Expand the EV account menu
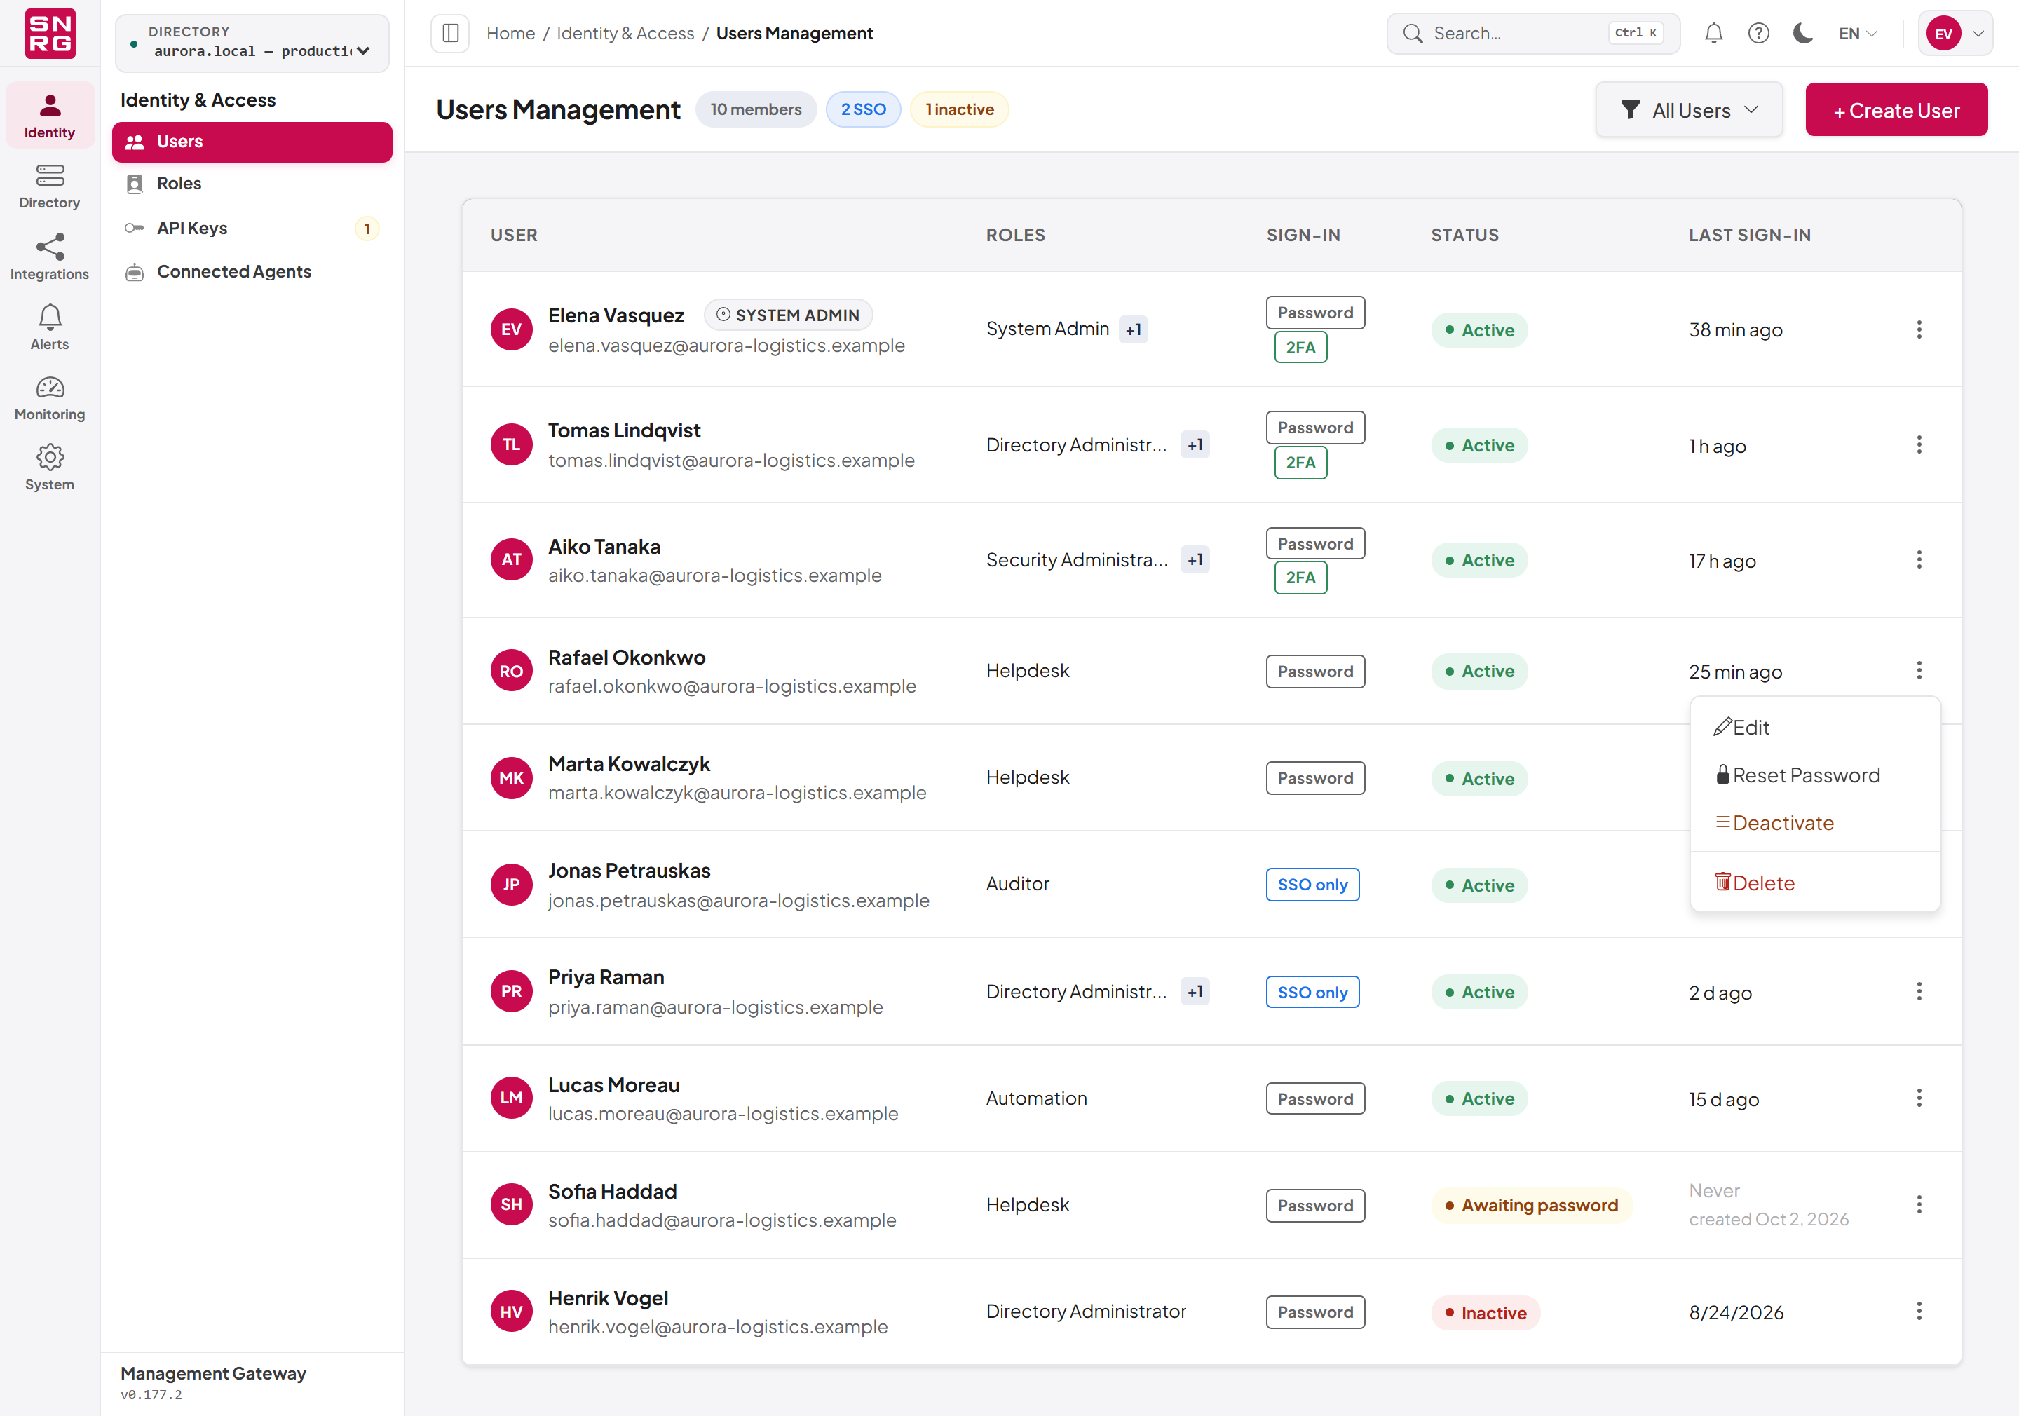 coord(1956,34)
